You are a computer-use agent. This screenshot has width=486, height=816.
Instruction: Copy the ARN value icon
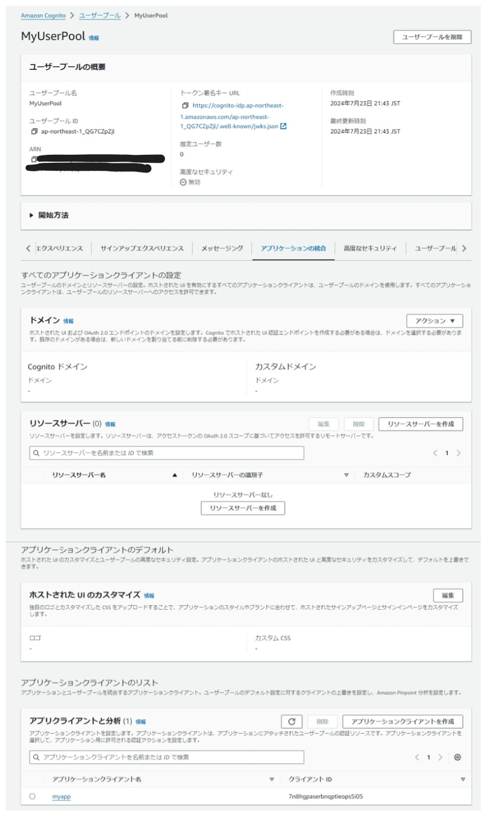[34, 159]
